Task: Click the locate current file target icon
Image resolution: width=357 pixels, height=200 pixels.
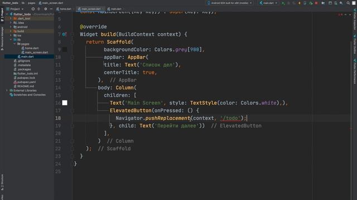Action: click(33, 9)
